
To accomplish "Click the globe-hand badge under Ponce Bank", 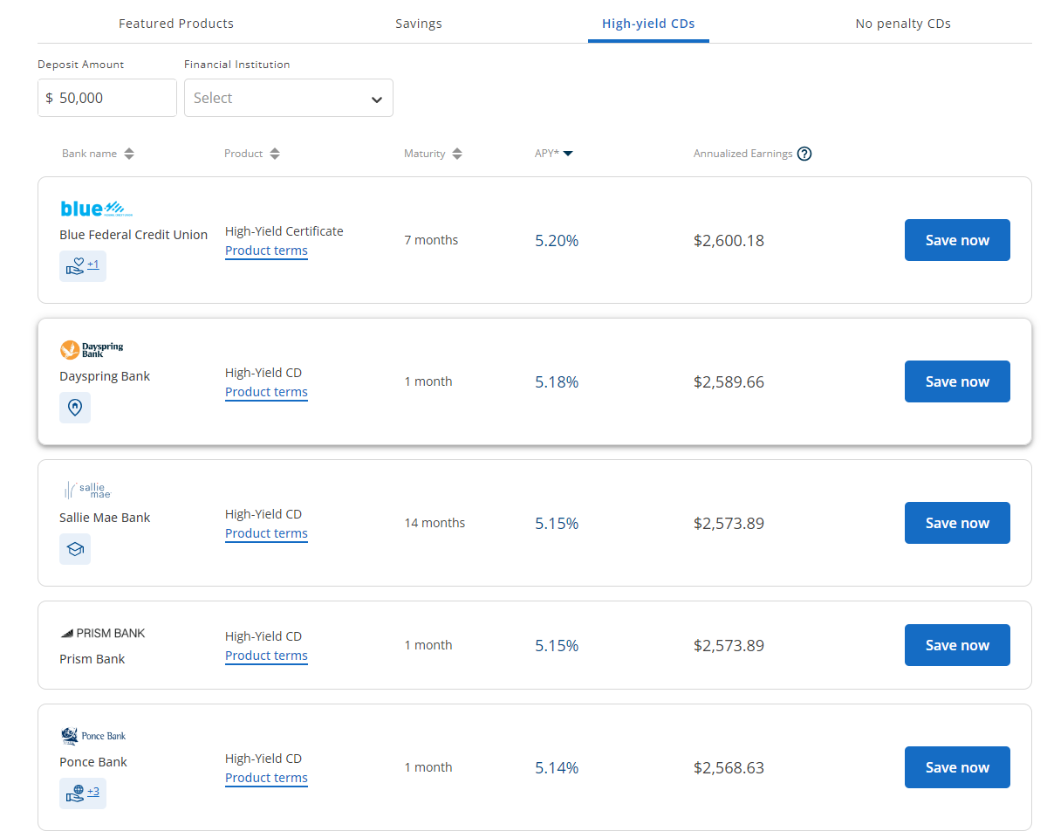I will click(x=75, y=793).
